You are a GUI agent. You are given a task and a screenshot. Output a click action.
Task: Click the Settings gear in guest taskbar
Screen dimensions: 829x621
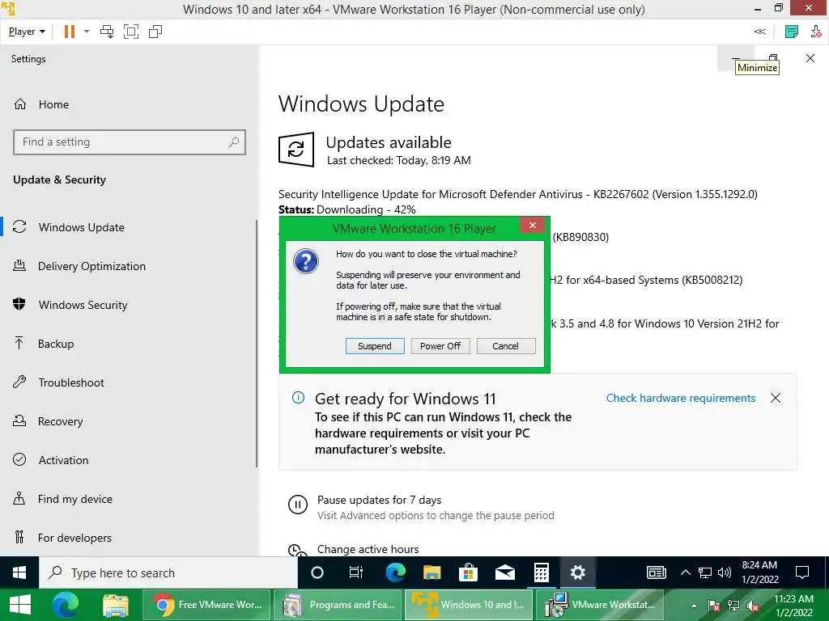pyautogui.click(x=578, y=572)
